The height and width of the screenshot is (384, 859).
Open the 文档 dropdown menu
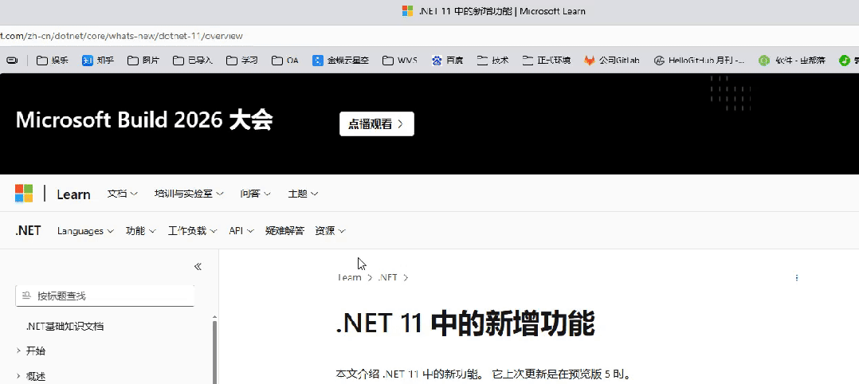[x=122, y=194]
